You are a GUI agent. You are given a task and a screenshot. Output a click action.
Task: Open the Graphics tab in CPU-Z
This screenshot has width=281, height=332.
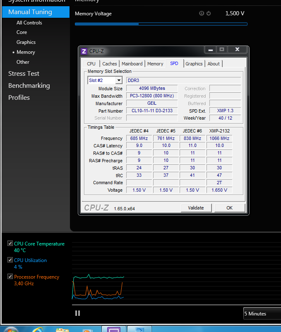(194, 64)
